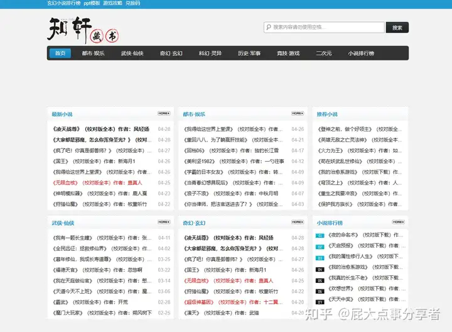Open the 游戏攻略 top link
This screenshot has width=452, height=332.
pos(113,3)
